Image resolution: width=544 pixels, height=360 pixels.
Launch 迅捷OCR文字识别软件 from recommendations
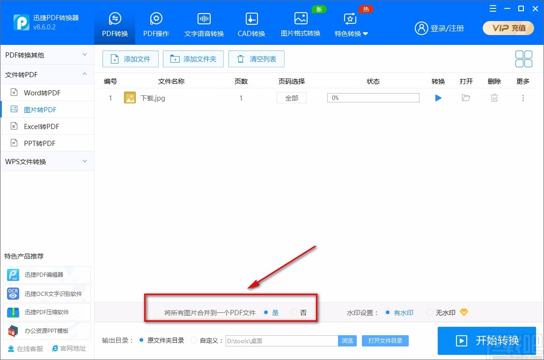(x=47, y=294)
